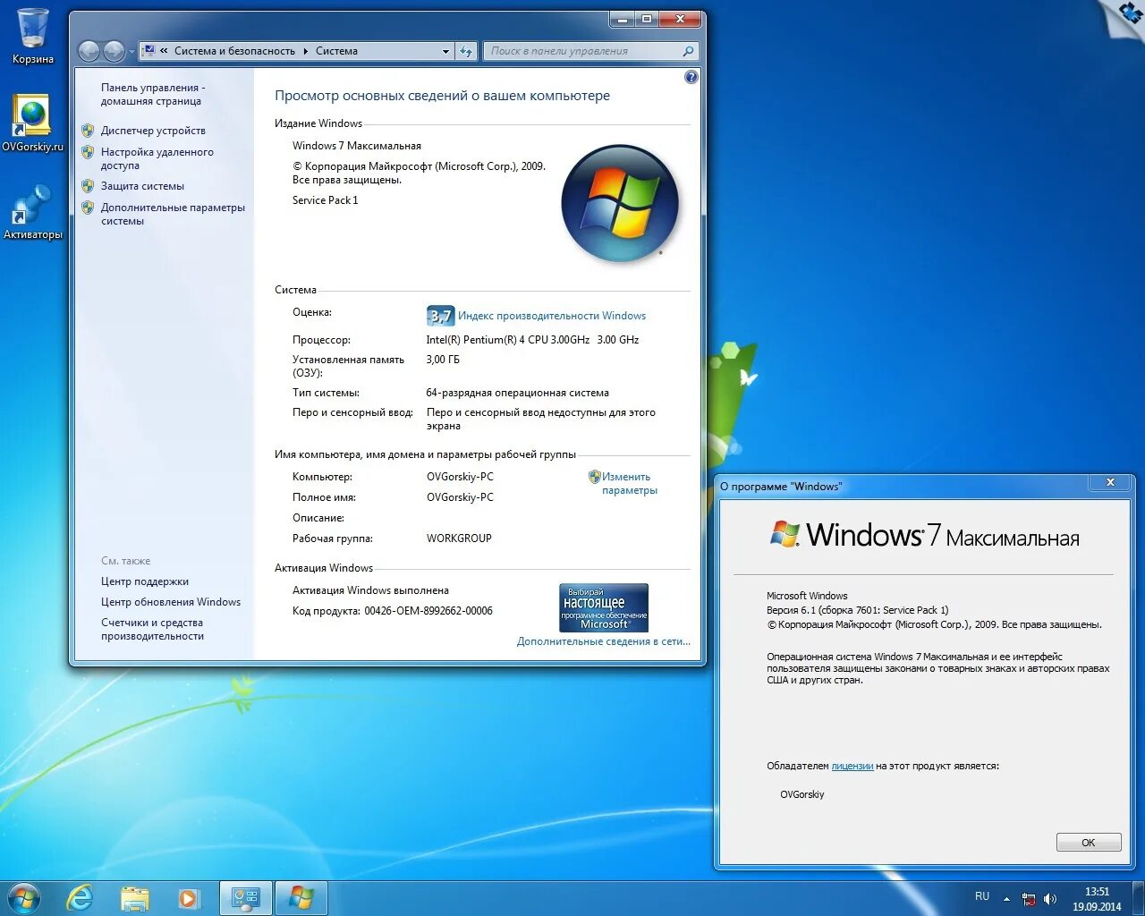Open Центр поддержки link

[145, 581]
